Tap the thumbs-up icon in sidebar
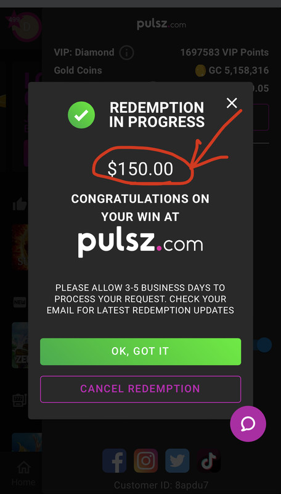The height and width of the screenshot is (494, 281). point(20,204)
